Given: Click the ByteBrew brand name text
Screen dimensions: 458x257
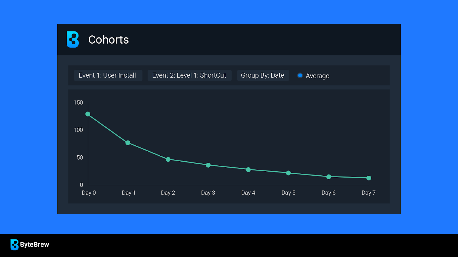Looking at the screenshot, I should click(35, 245).
